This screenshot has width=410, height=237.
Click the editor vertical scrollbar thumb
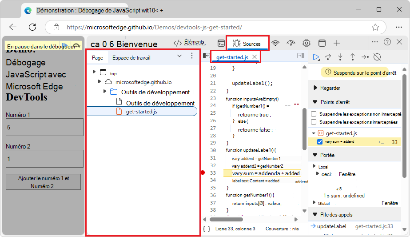(304, 129)
